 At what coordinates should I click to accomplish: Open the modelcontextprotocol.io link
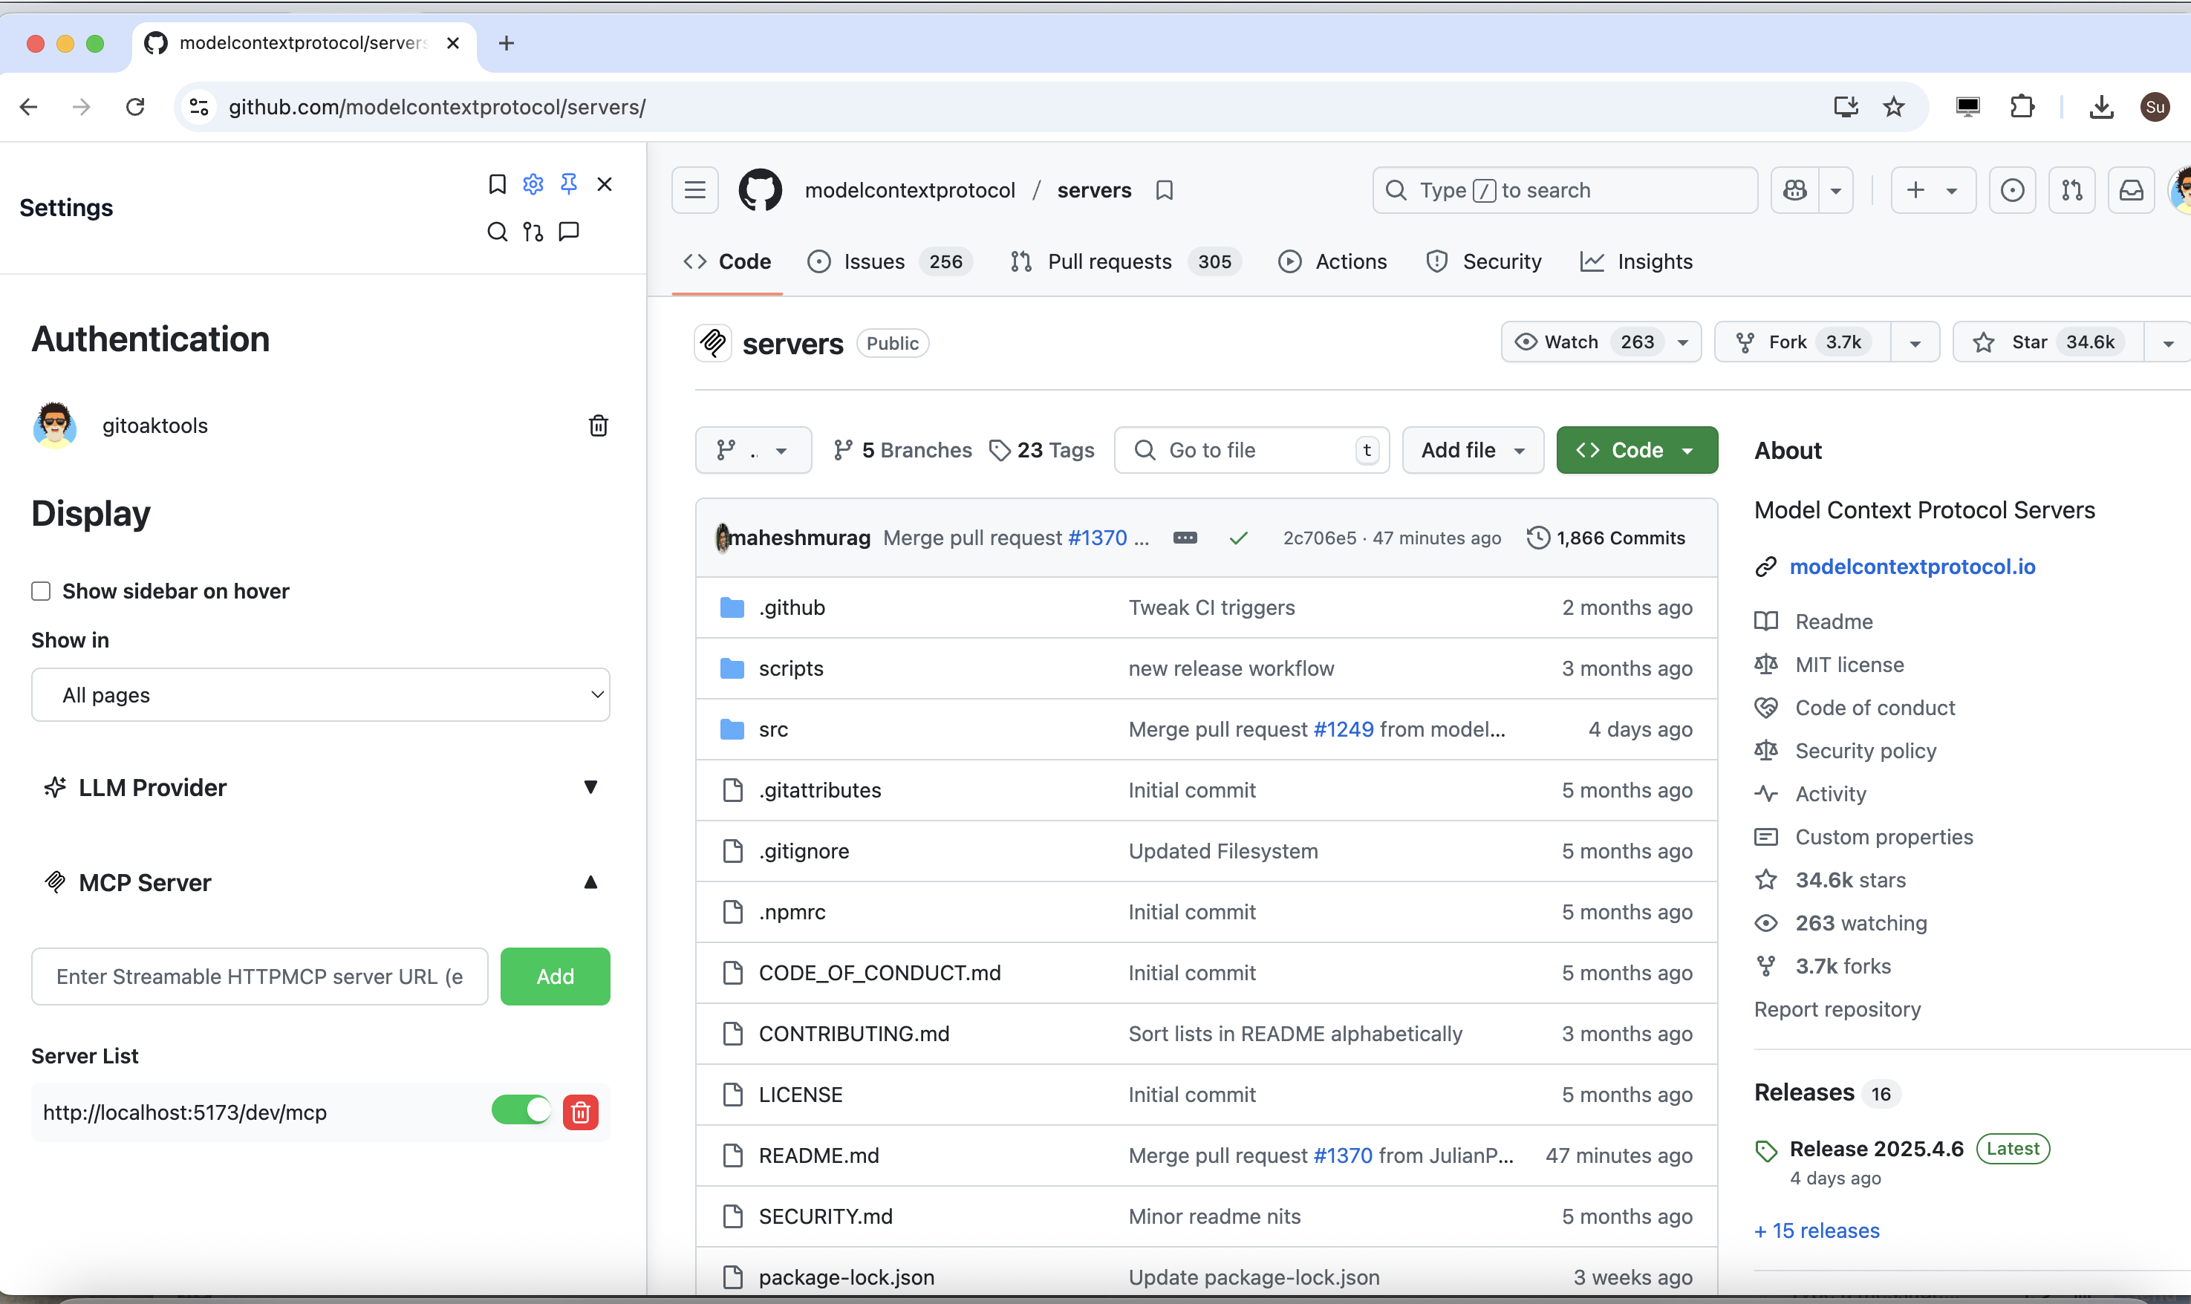[1912, 567]
